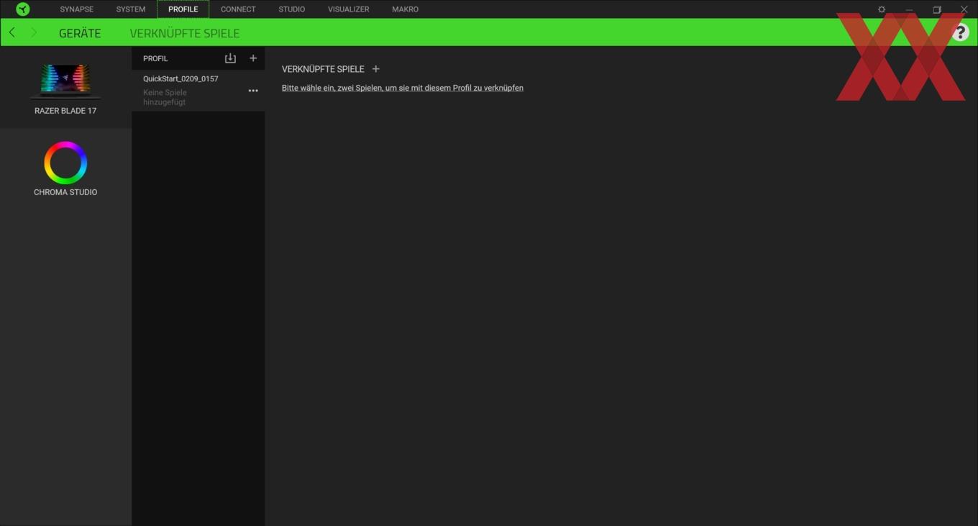The height and width of the screenshot is (526, 978).
Task: Open the settings gear icon
Action: click(x=882, y=9)
